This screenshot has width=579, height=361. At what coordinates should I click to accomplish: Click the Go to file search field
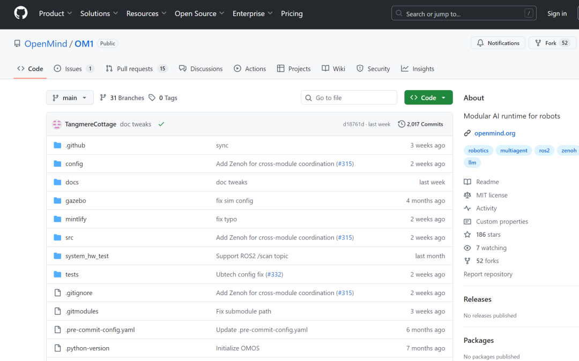coord(348,97)
